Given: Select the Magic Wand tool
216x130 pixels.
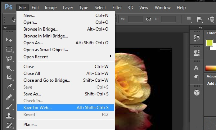Looking at the screenshot, I should [9, 68].
